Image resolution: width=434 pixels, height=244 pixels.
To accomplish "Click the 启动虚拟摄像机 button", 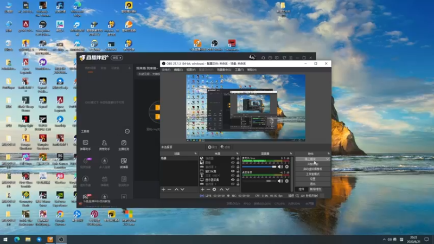I will pos(313,169).
